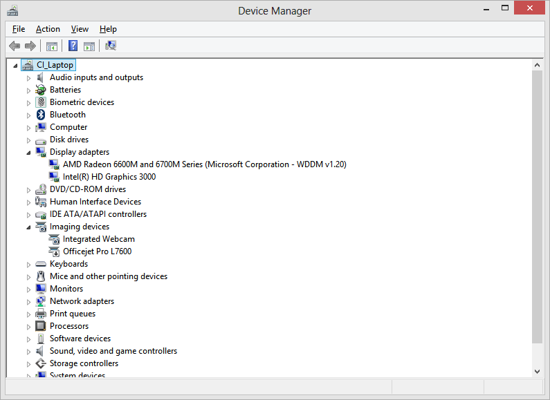Click the Show/Hide Console Tree toolbar icon

52,46
